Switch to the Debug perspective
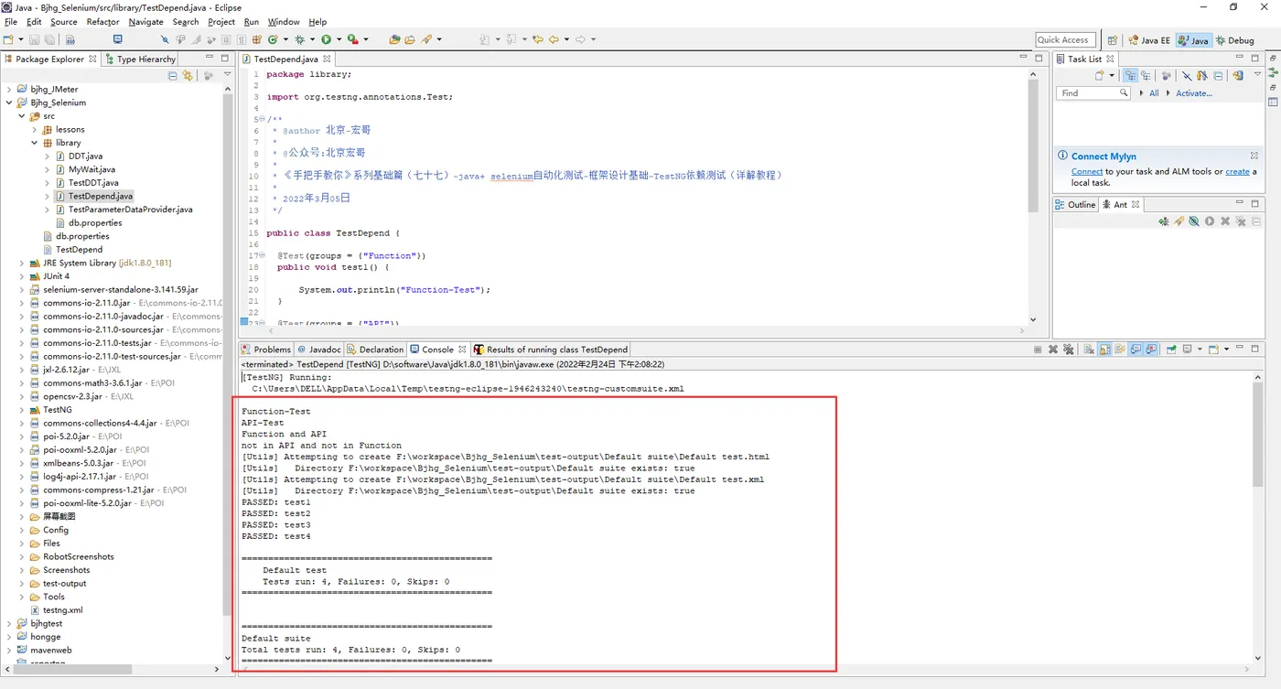Image resolution: width=1281 pixels, height=689 pixels. click(1235, 40)
